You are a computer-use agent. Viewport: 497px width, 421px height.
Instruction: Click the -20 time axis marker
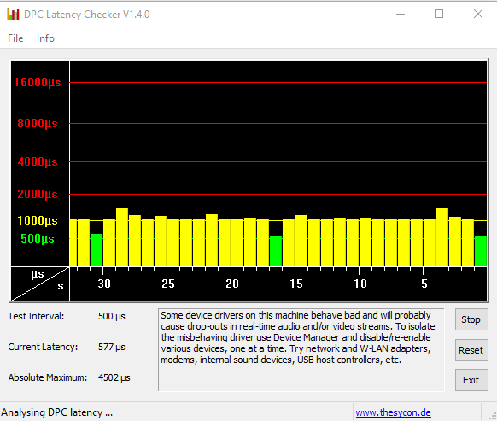(231, 284)
